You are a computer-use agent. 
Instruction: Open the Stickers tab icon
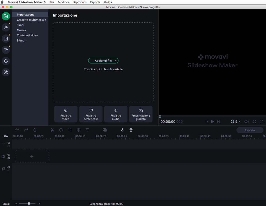6,61
